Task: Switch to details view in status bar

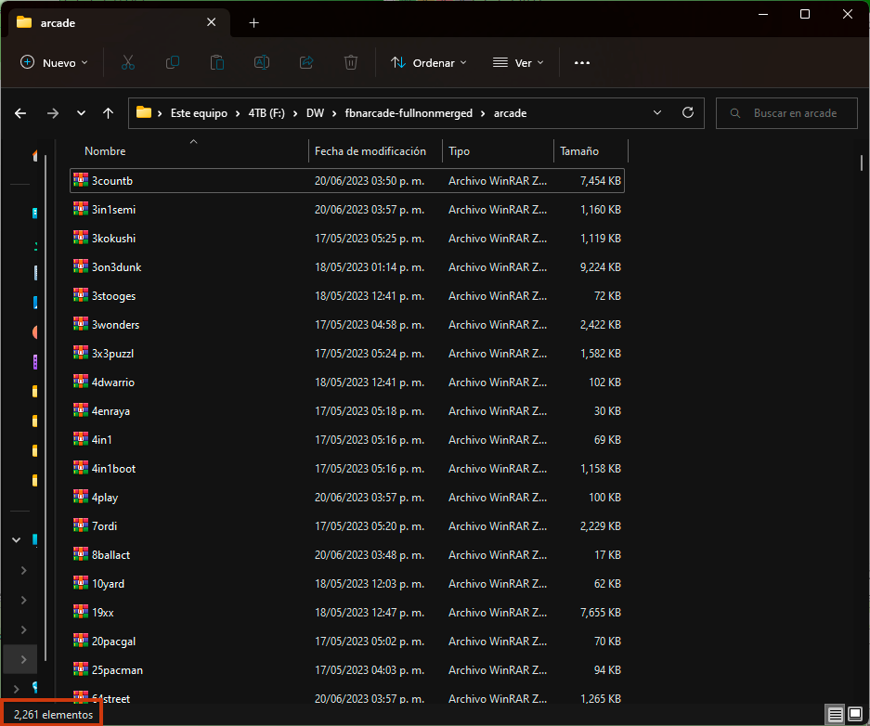Action: tap(835, 714)
